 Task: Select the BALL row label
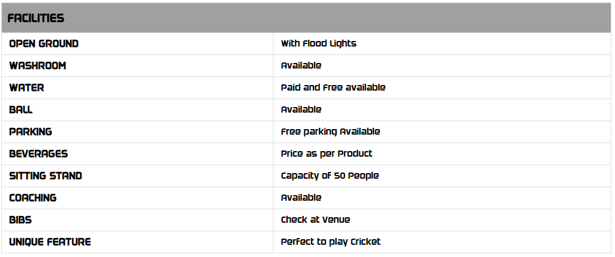coord(21,110)
